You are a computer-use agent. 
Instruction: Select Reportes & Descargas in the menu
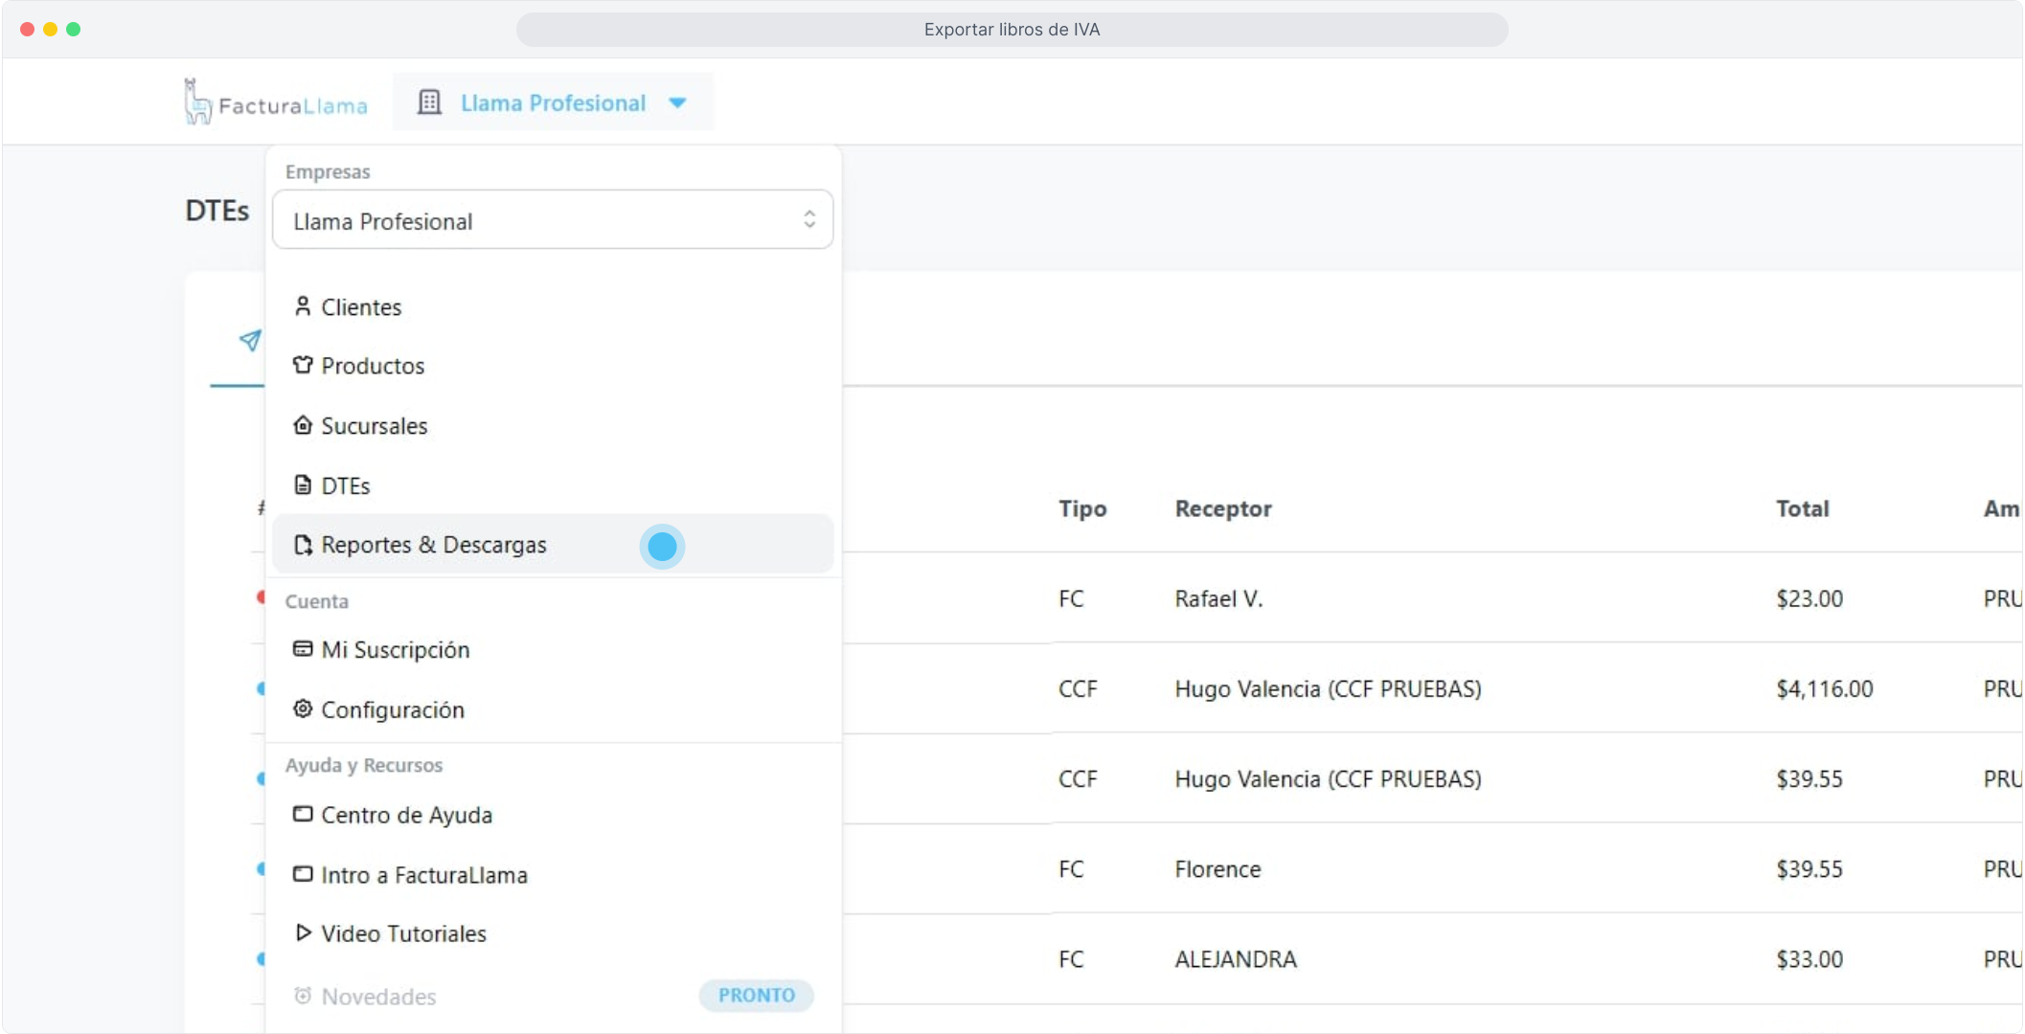coord(433,545)
